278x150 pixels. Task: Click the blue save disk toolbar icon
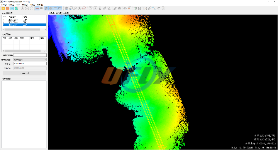(12, 8)
